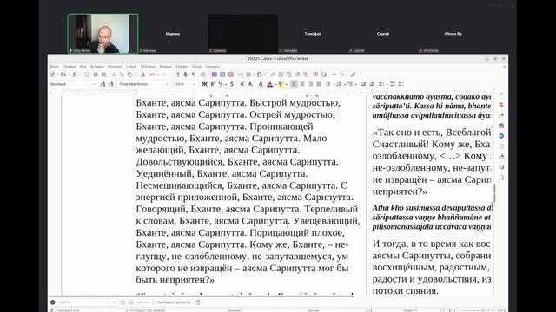
Task: Toggle Strikethrough formatting
Action: click(232, 84)
